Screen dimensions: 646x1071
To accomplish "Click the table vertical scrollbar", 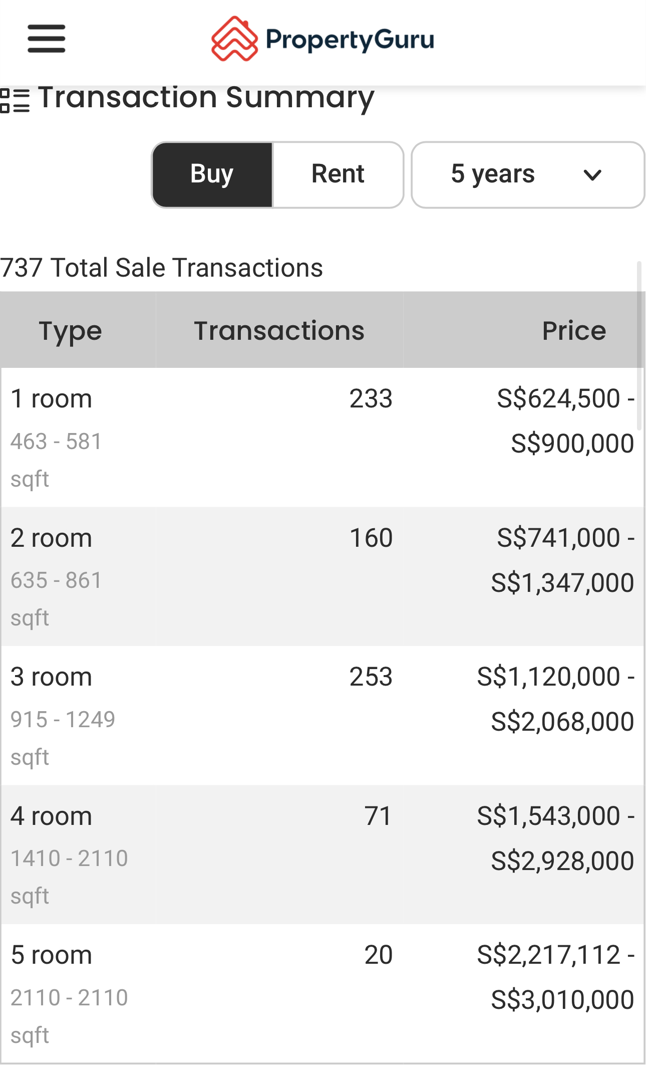I will [x=639, y=346].
